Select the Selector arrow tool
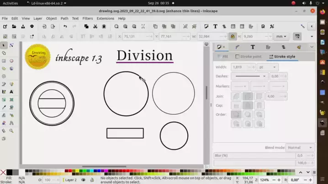Viewport: 328px width, 184px height. [x=4, y=46]
